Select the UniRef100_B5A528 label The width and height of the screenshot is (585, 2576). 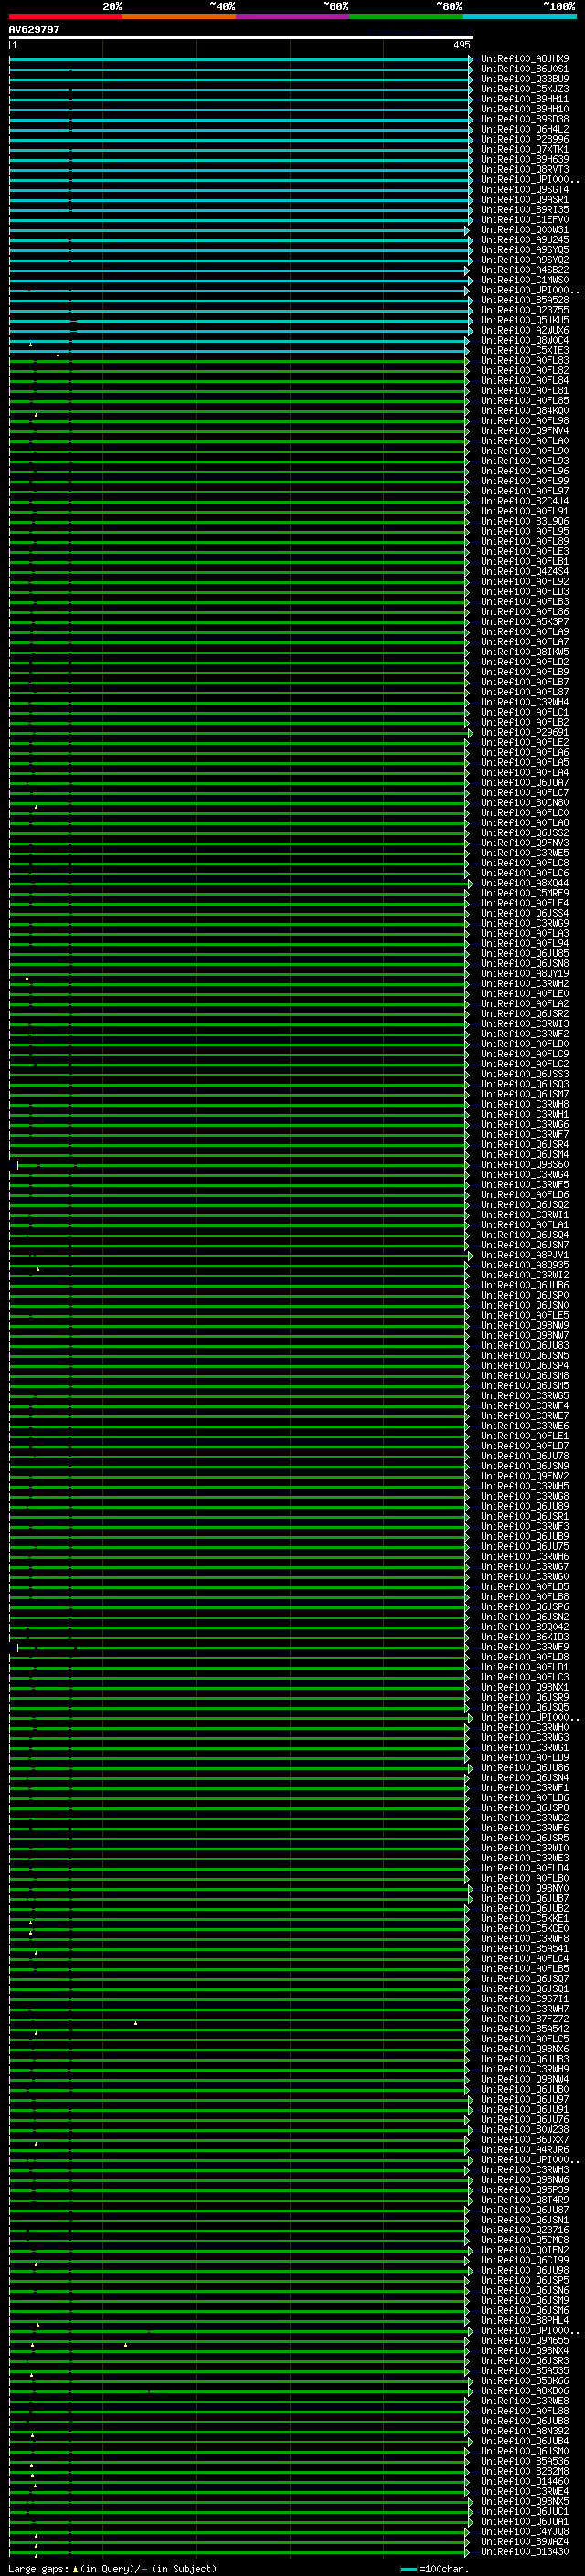click(524, 300)
